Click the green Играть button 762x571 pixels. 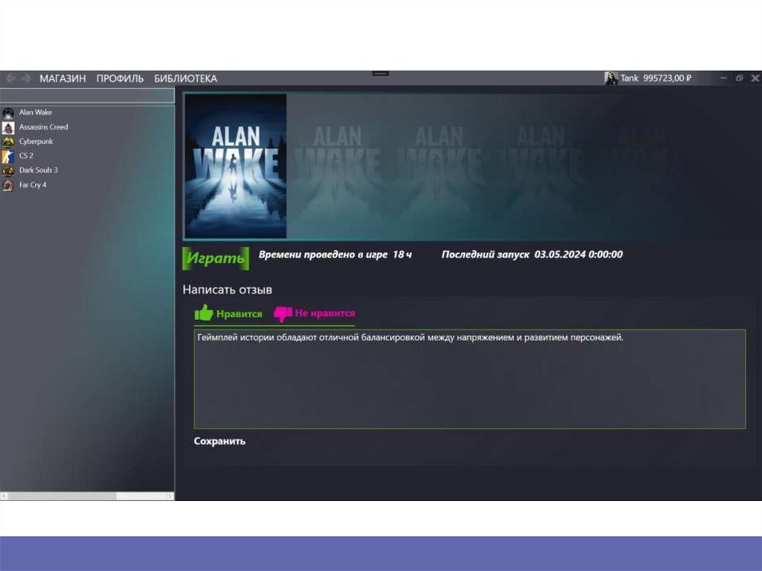[216, 258]
